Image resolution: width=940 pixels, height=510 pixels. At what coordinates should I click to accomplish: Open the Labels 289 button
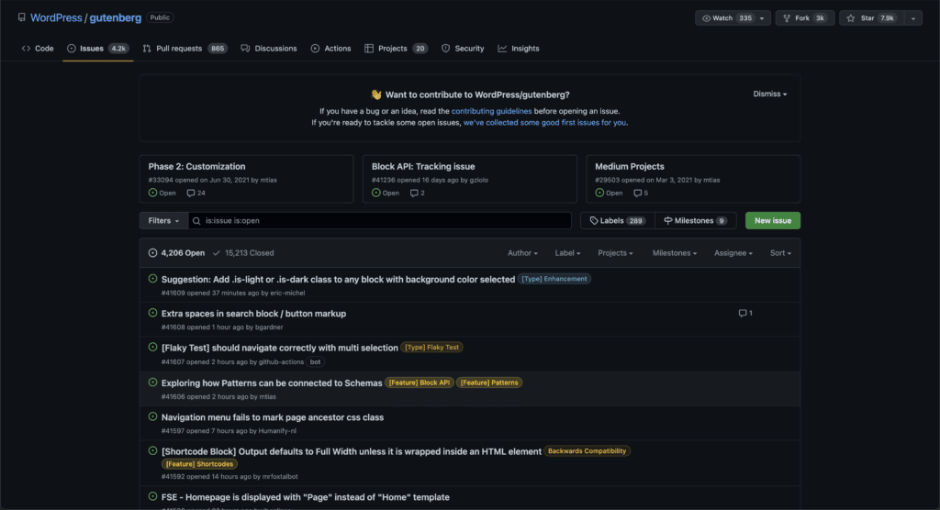618,220
